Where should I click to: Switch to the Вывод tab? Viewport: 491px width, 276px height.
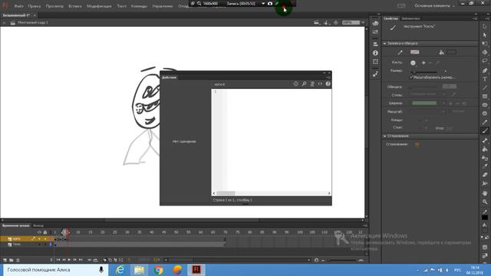38,225
